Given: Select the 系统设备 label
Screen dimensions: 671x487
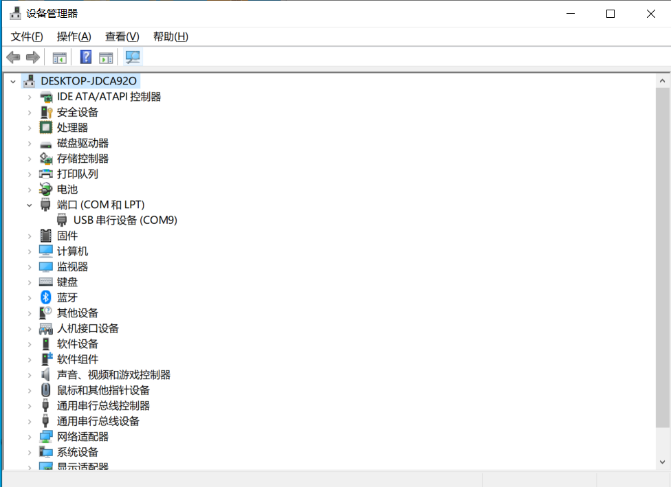Looking at the screenshot, I should click(x=78, y=452).
